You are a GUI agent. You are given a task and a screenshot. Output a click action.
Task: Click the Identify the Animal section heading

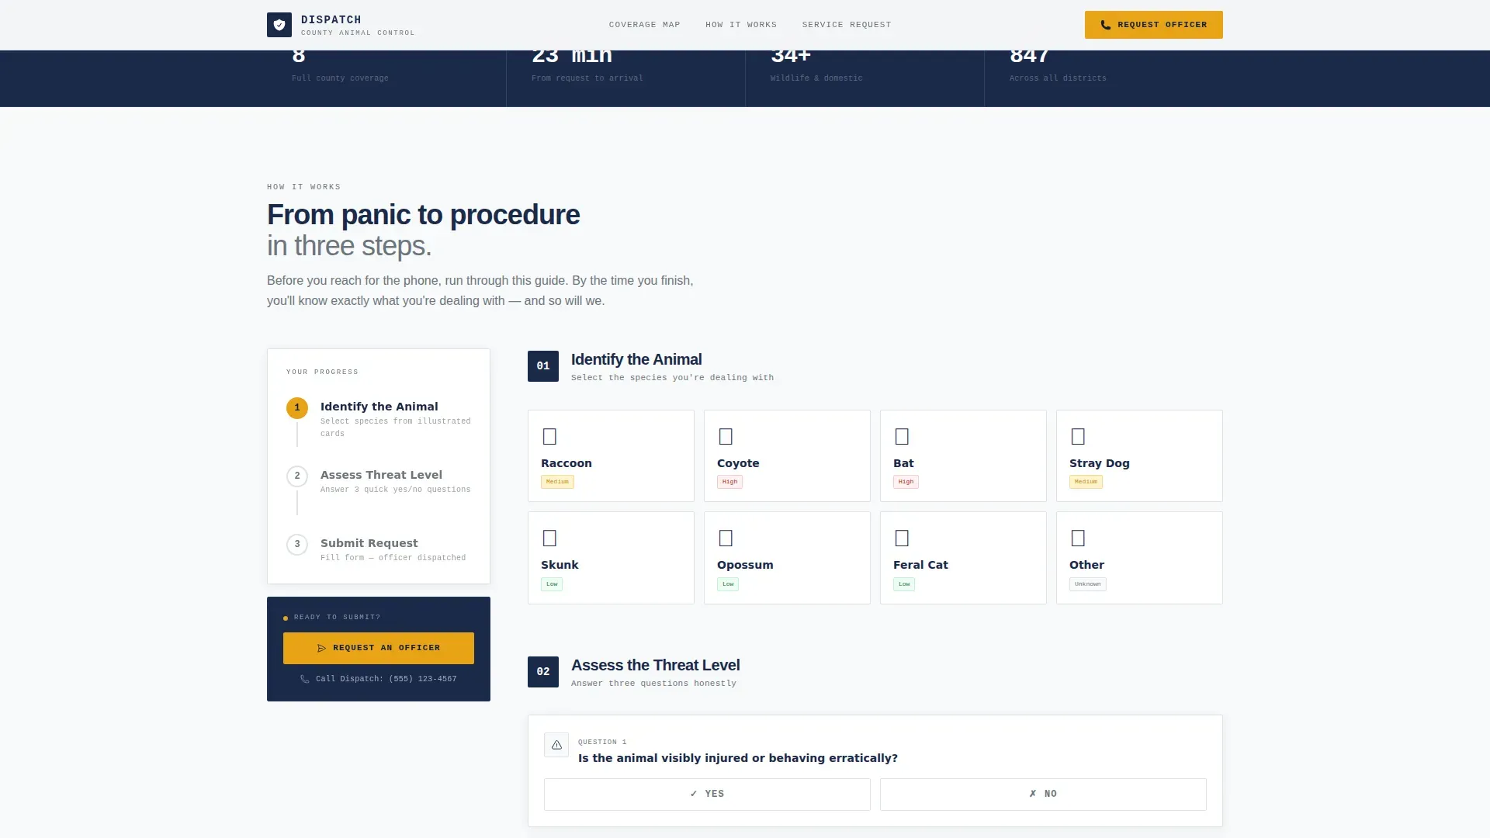pyautogui.click(x=636, y=359)
